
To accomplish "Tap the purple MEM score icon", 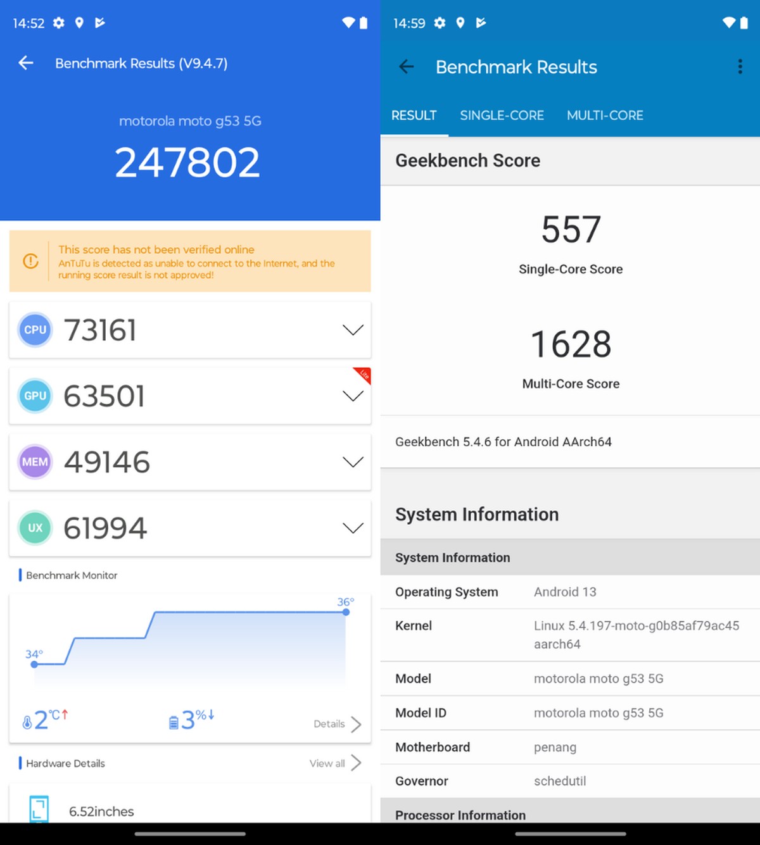I will (x=35, y=462).
